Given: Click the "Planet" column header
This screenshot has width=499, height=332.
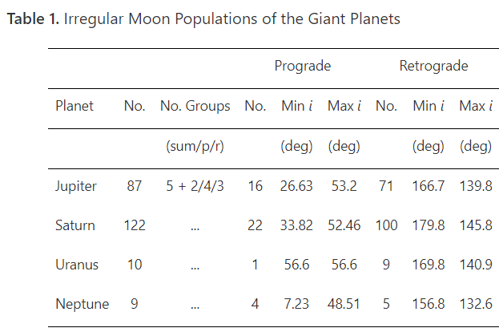Looking at the screenshot, I should click(74, 106).
